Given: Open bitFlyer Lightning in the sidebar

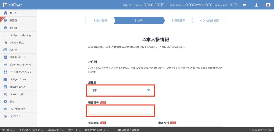Looking at the screenshot, I should click(x=18, y=35).
